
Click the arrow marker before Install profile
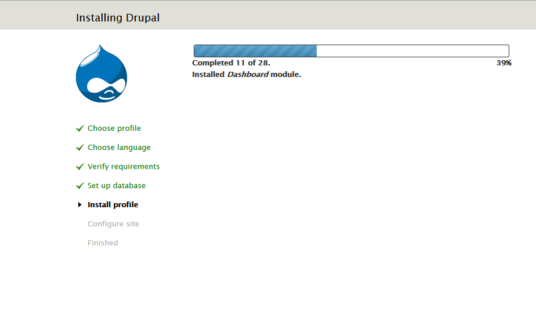point(79,205)
